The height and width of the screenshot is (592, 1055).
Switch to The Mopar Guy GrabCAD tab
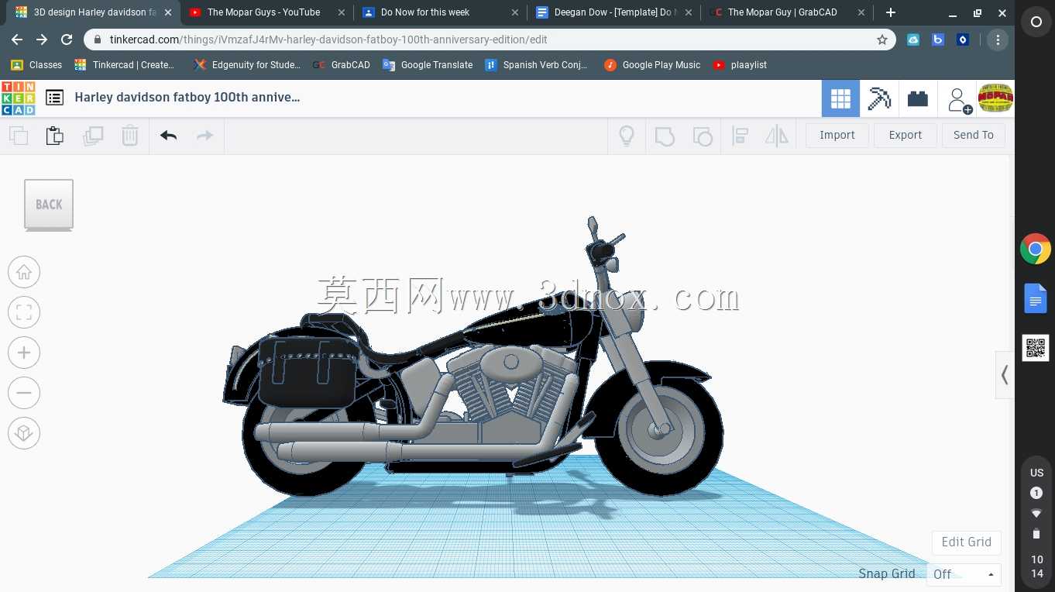pyautogui.click(x=782, y=12)
